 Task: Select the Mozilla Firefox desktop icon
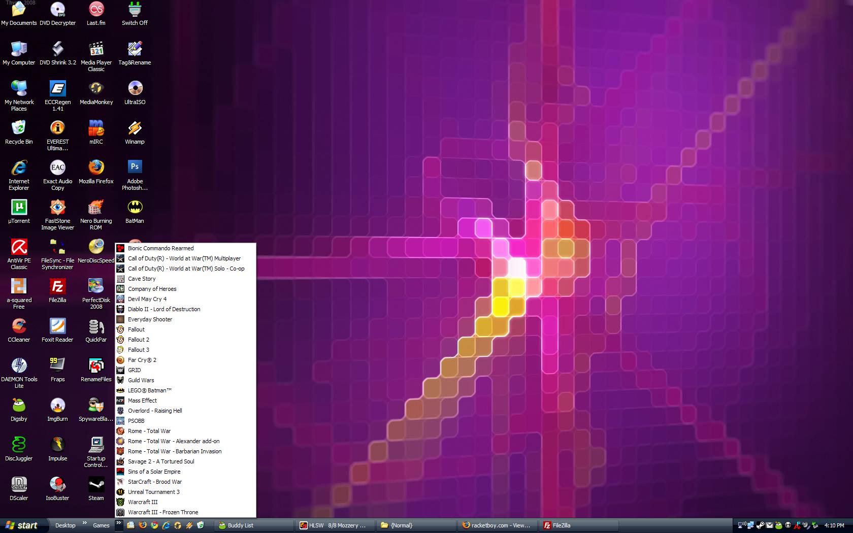pos(96,172)
